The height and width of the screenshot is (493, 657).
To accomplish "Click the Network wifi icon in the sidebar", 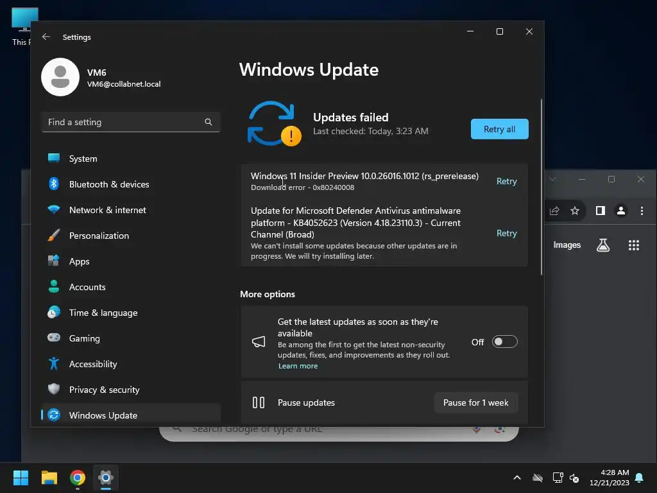I will click(x=54, y=210).
